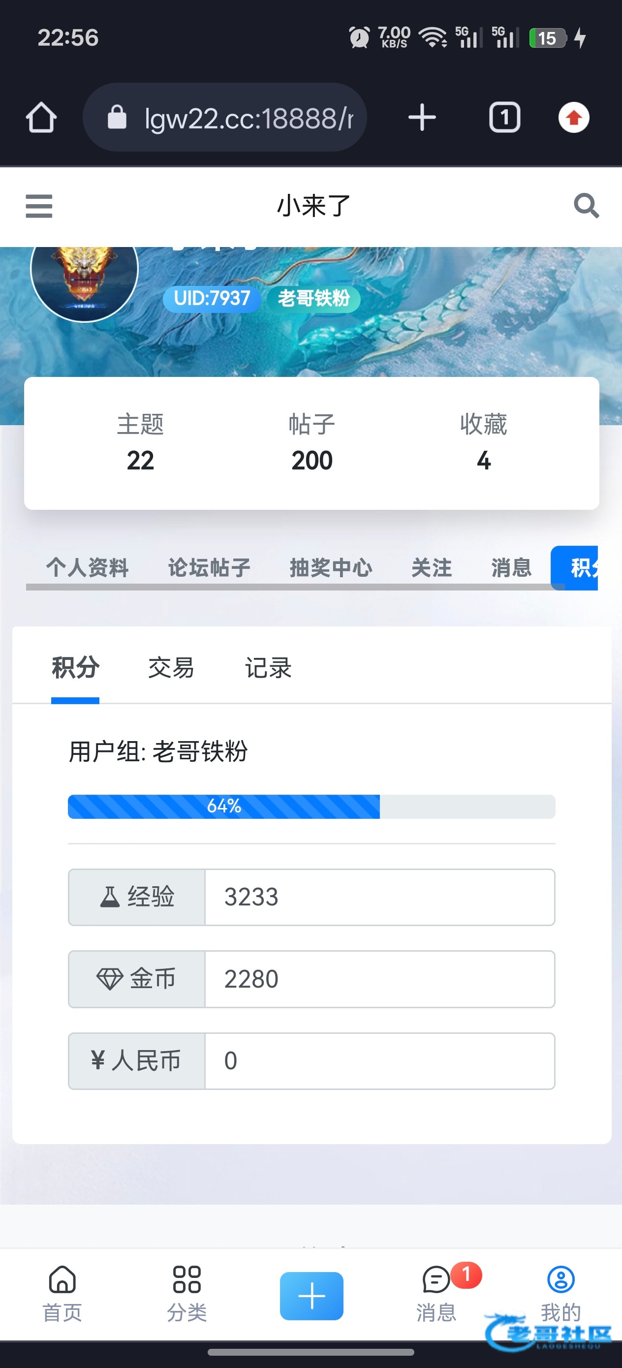Tap the 老哥铁粉 badge
Image resolution: width=622 pixels, height=1368 pixels.
313,299
